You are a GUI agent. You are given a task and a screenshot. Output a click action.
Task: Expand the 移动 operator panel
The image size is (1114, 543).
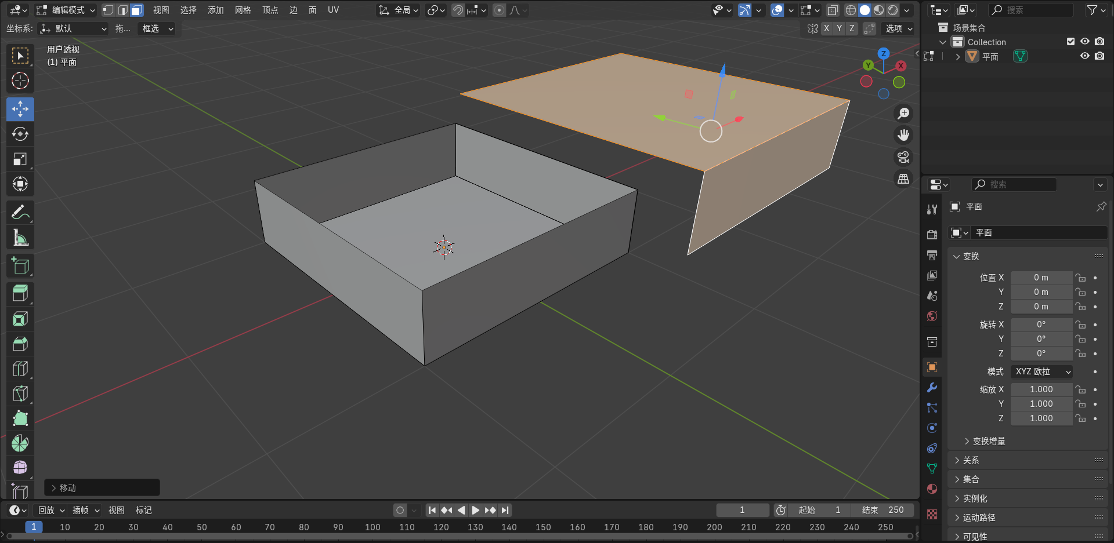pos(102,488)
